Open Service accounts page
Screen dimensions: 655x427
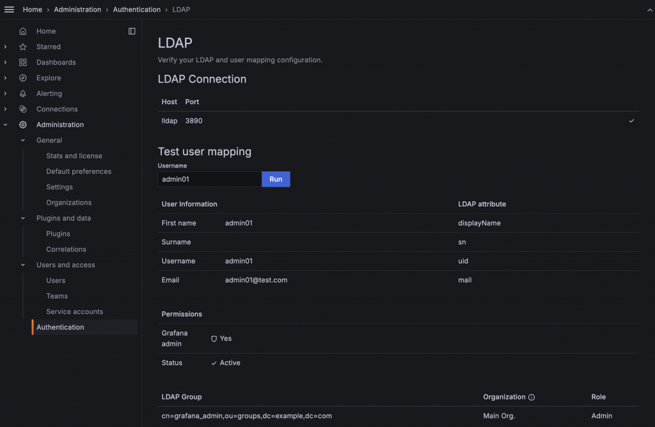pyautogui.click(x=74, y=312)
